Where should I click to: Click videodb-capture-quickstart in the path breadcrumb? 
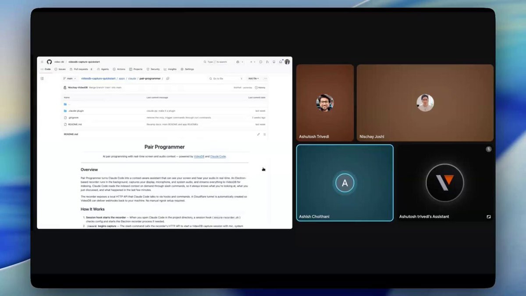coord(98,78)
